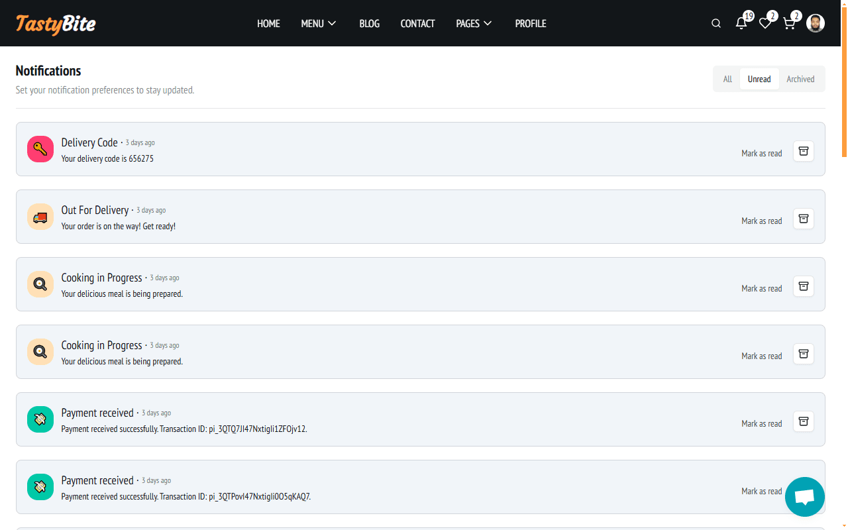Expand the PAGES dropdown in navbar

pyautogui.click(x=474, y=24)
